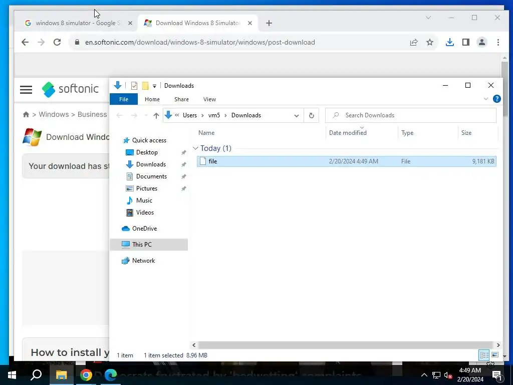Click the Properties quick access toolbar icon
The image size is (513, 385).
[x=134, y=86]
